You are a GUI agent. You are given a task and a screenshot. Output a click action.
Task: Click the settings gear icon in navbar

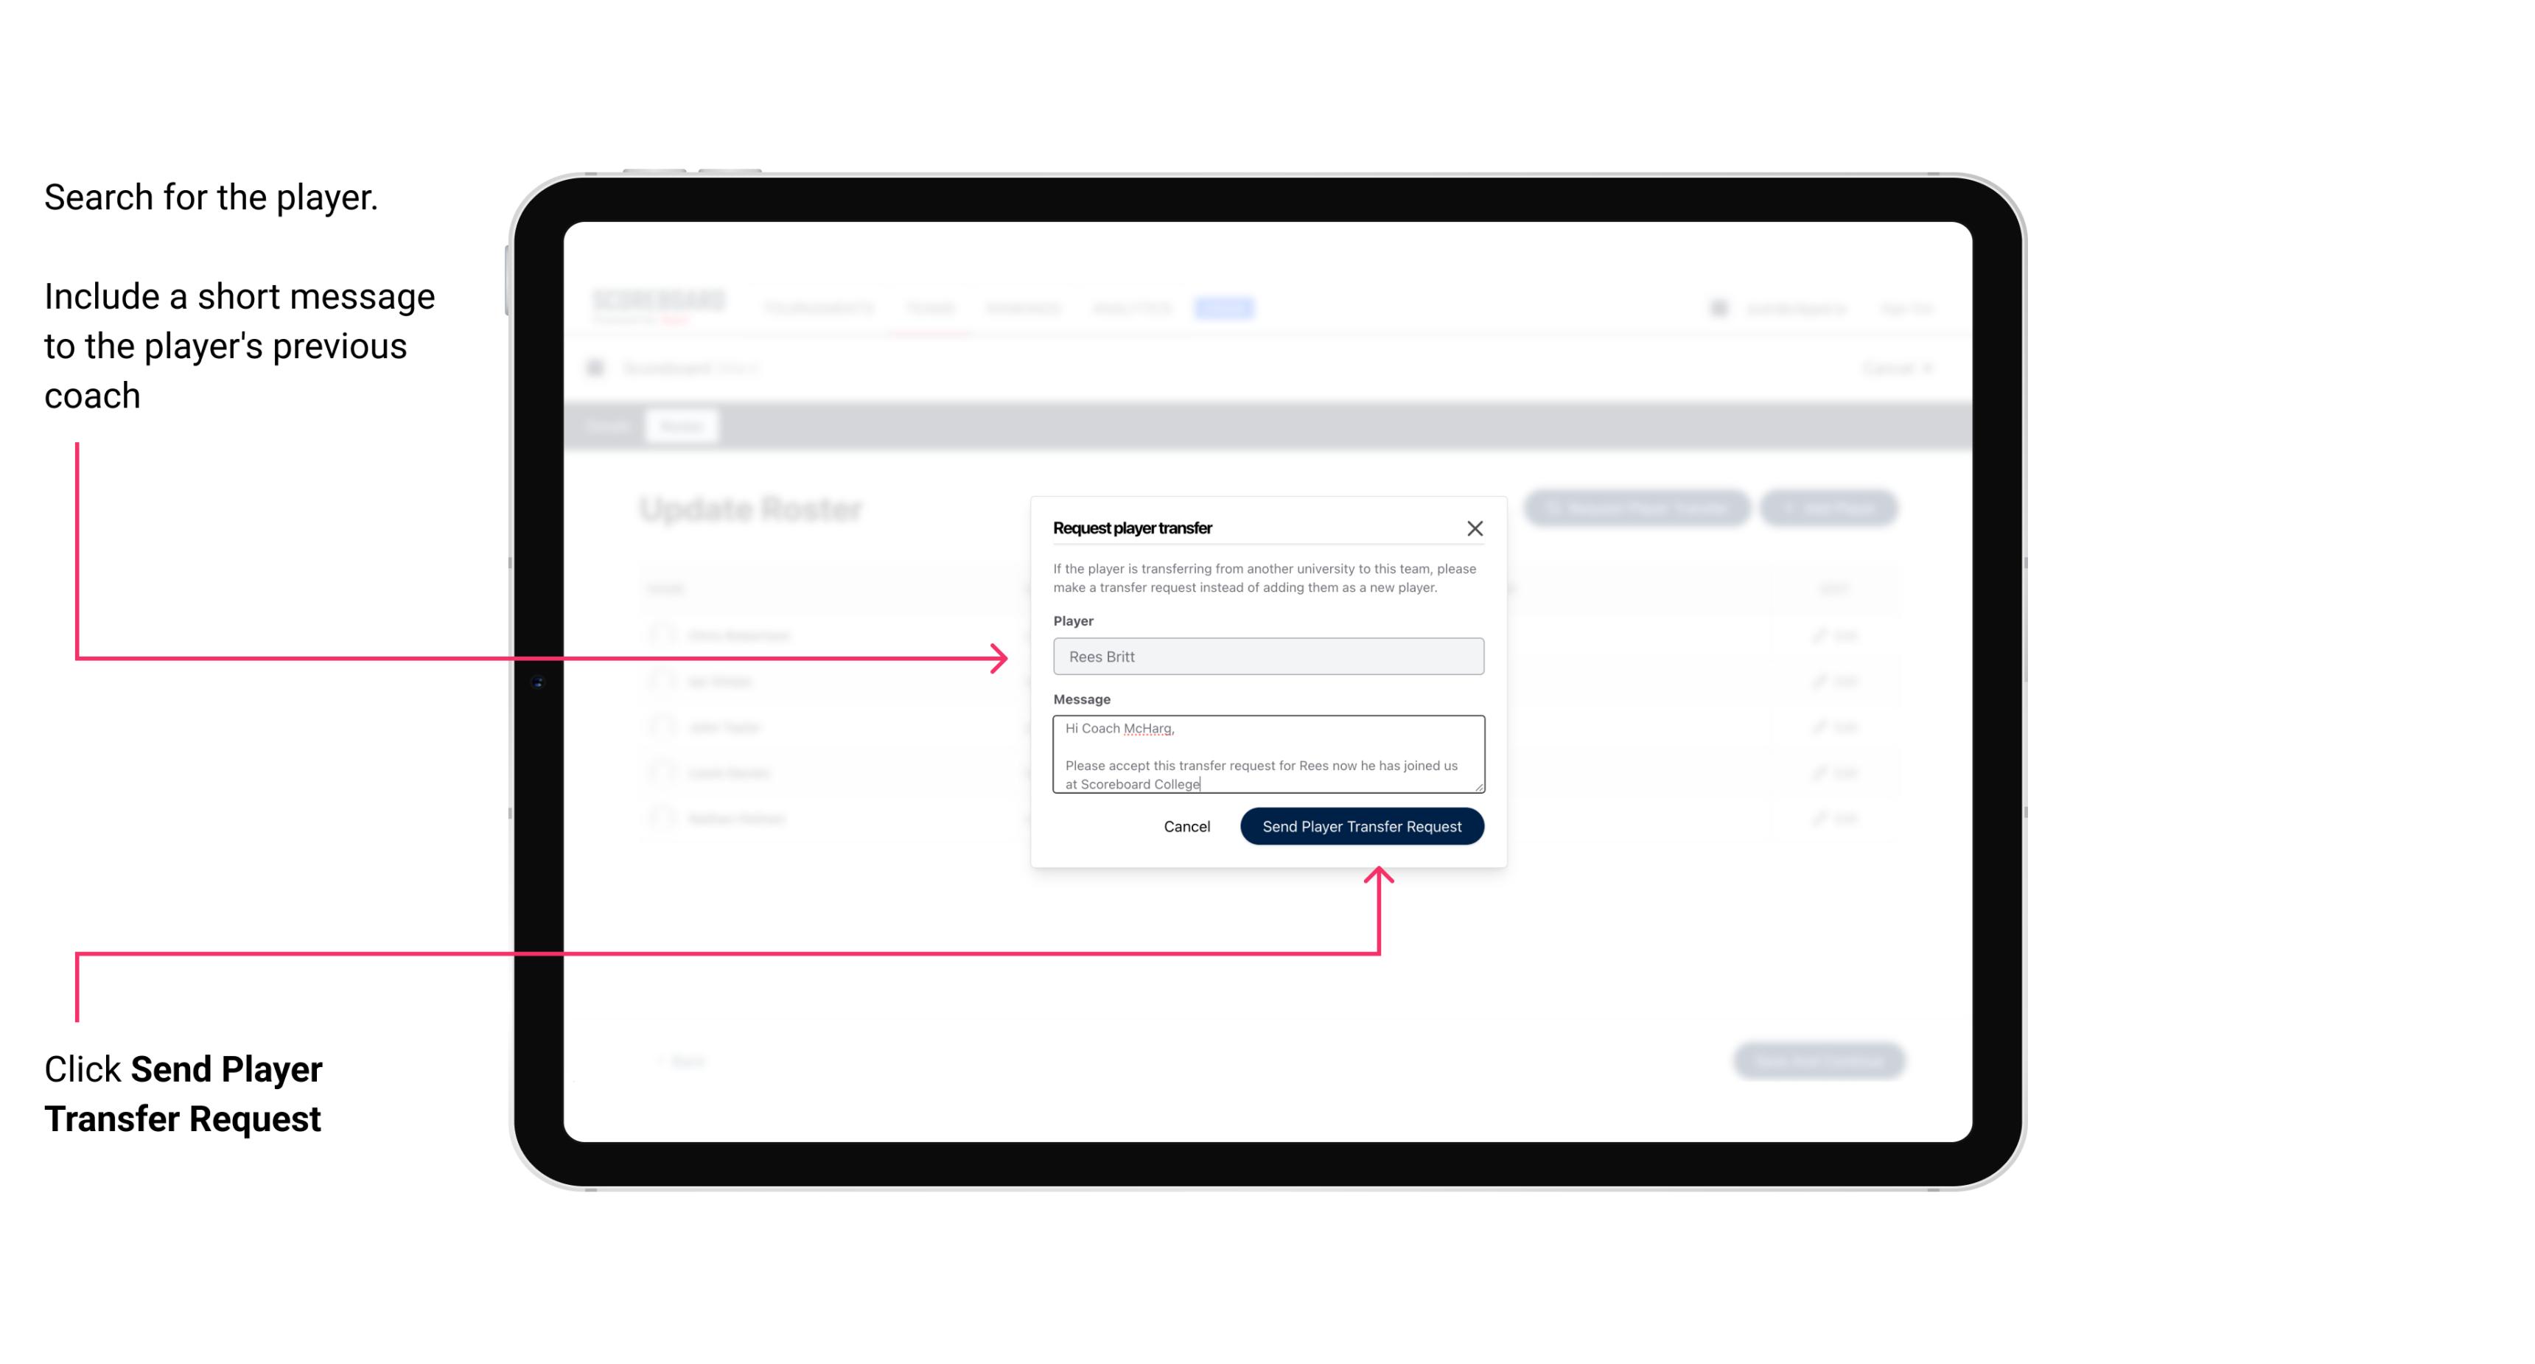(x=1717, y=307)
